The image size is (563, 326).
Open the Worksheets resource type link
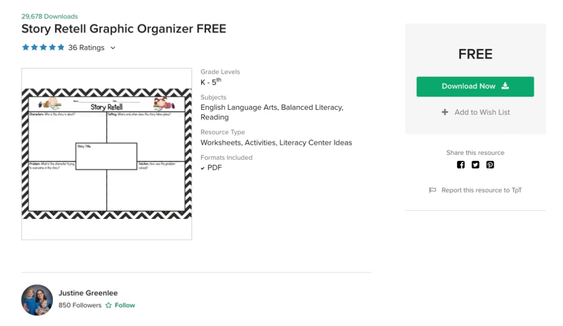click(220, 143)
